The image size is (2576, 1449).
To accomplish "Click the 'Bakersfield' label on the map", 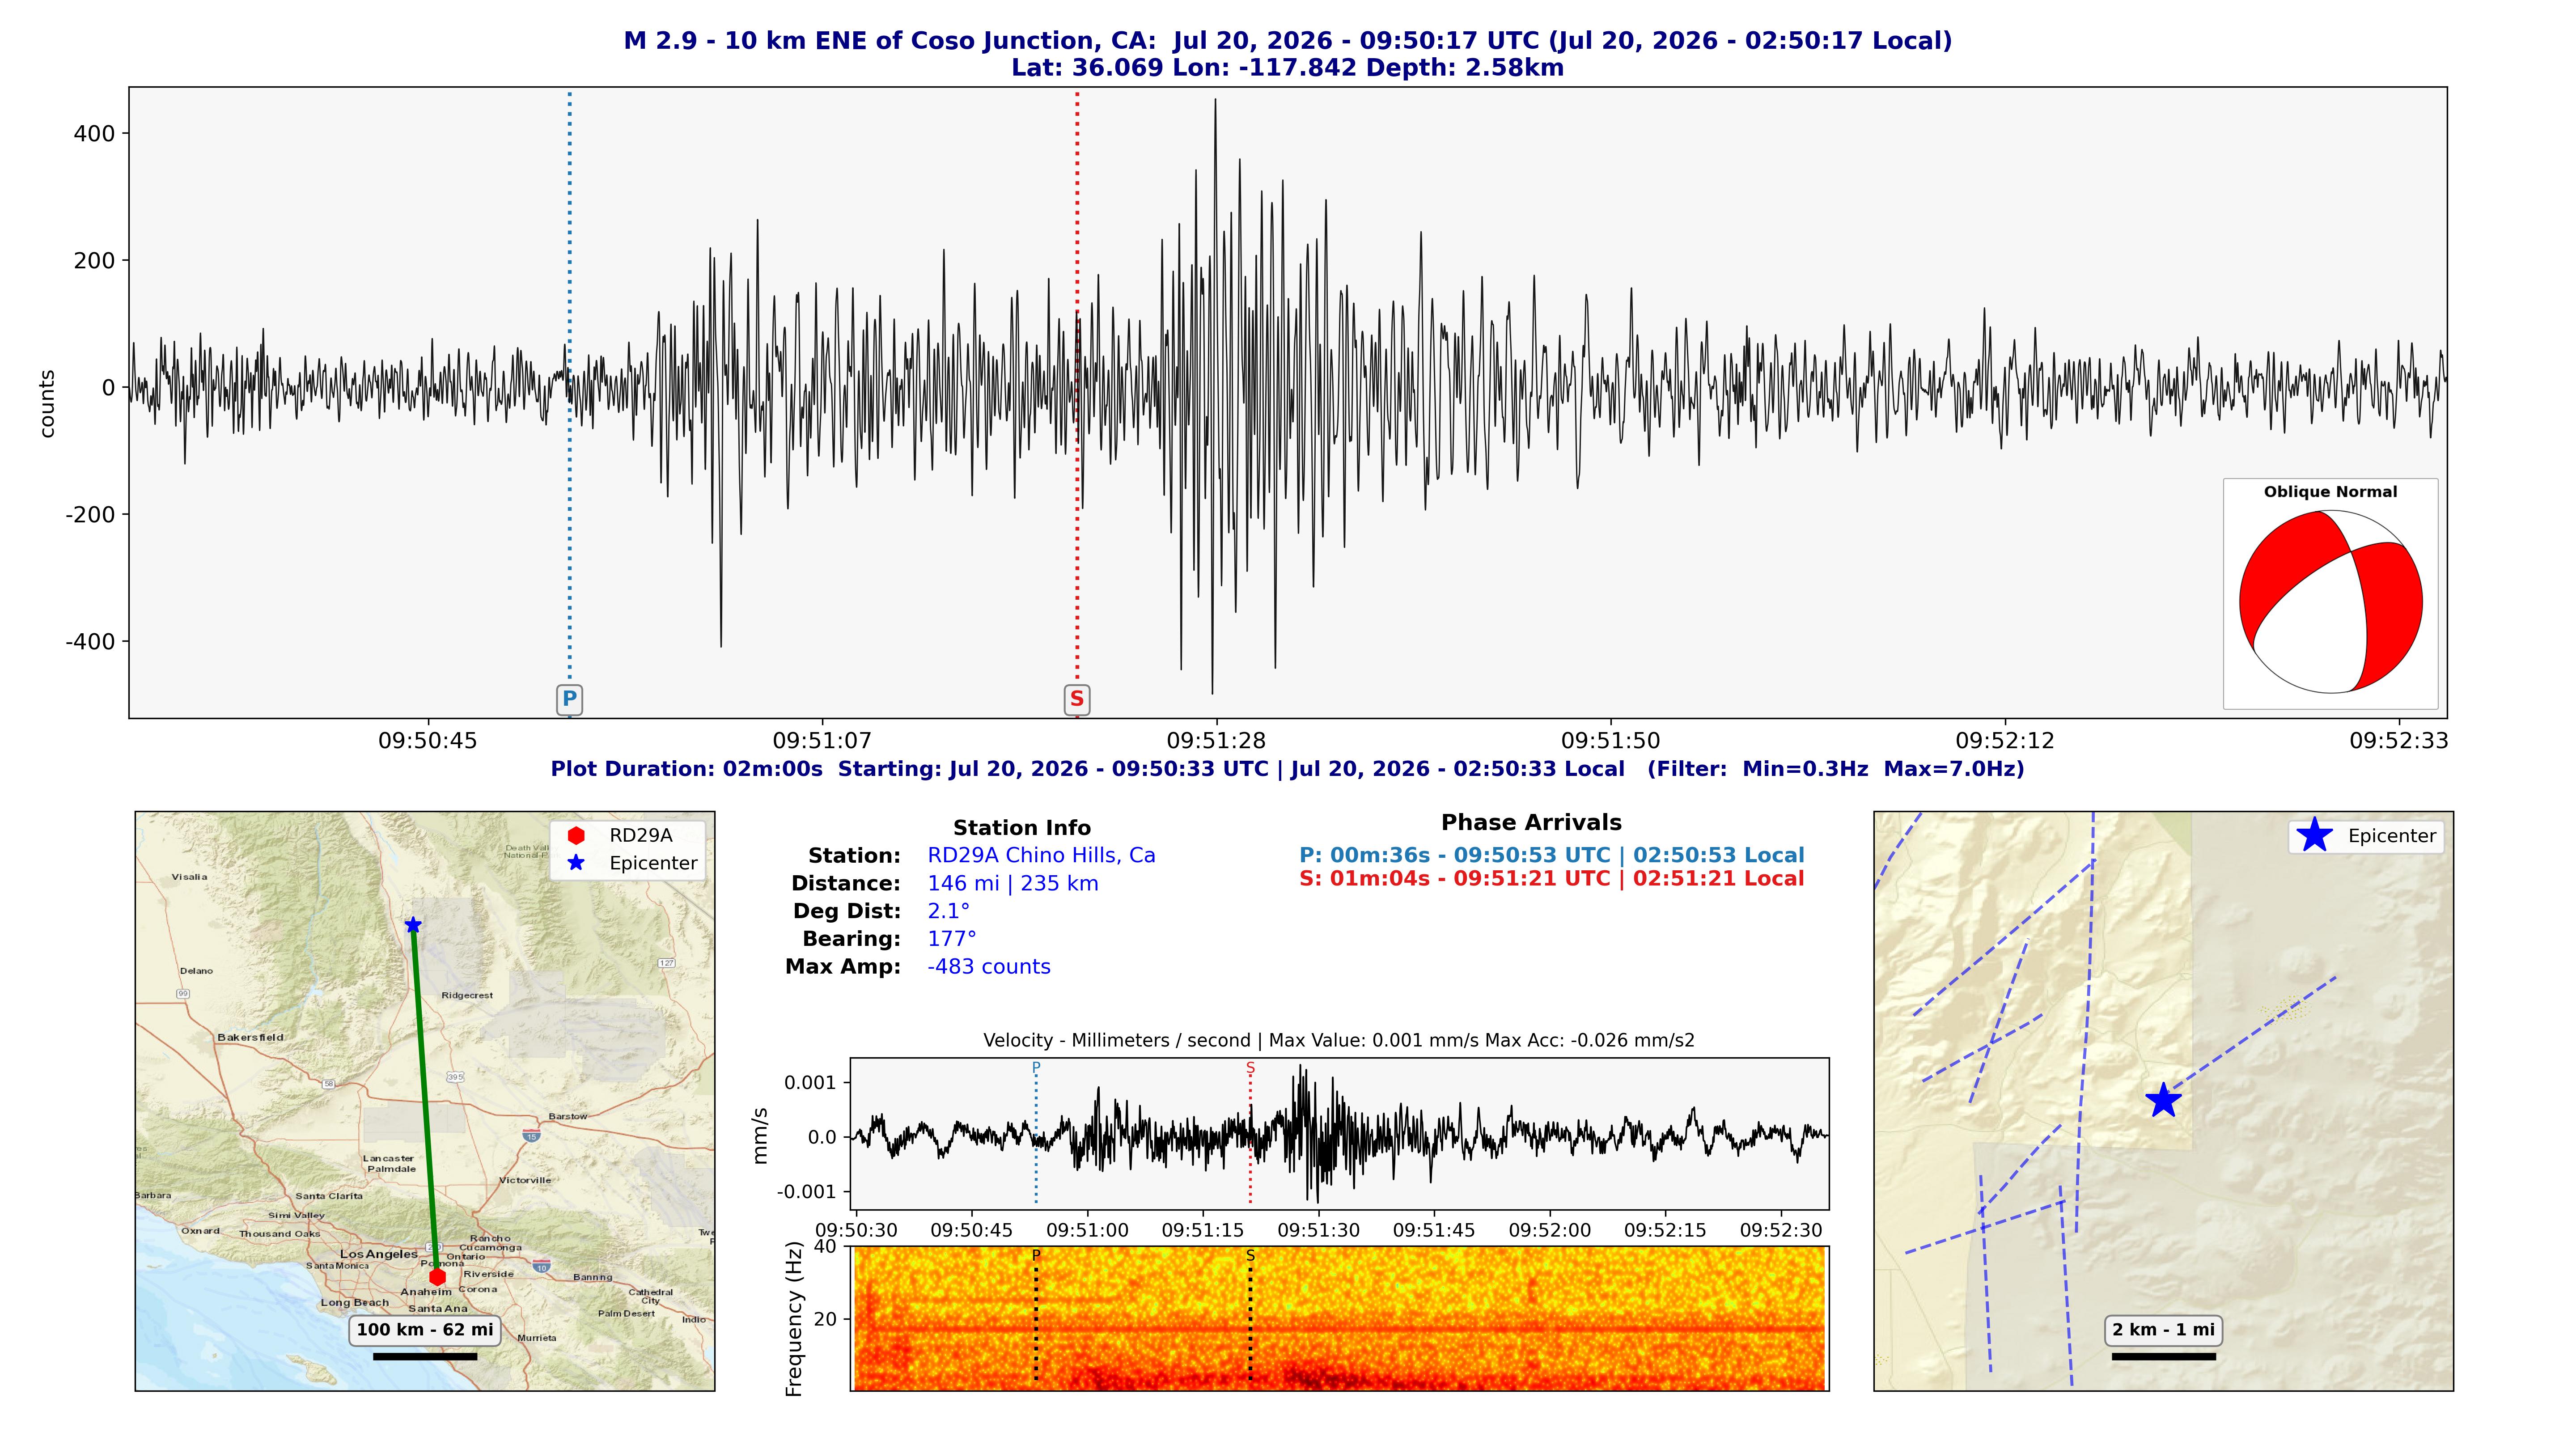I will pyautogui.click(x=250, y=1037).
